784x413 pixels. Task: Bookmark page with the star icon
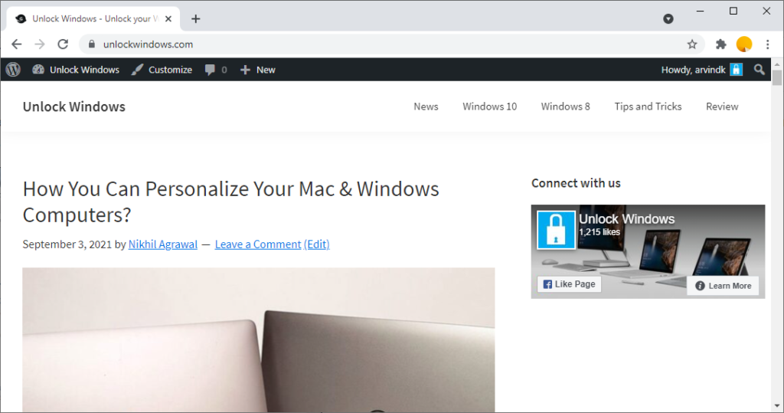click(x=692, y=44)
